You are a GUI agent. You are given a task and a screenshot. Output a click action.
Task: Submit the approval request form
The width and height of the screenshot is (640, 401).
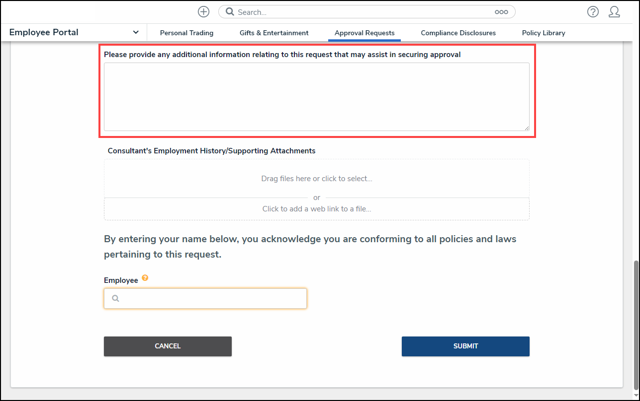[465, 346]
